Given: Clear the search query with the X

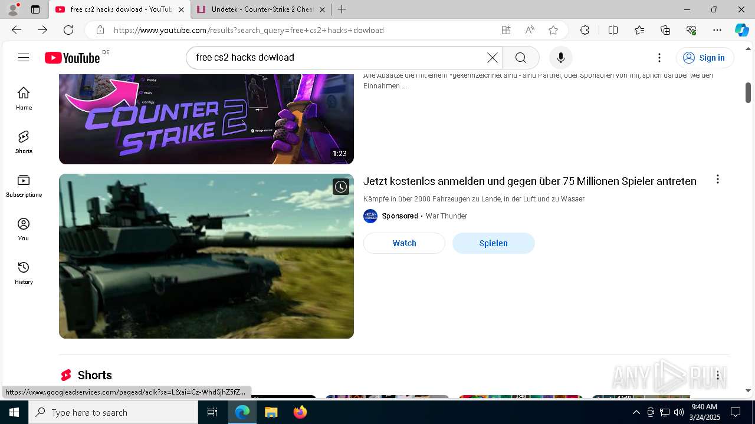Looking at the screenshot, I should point(493,57).
